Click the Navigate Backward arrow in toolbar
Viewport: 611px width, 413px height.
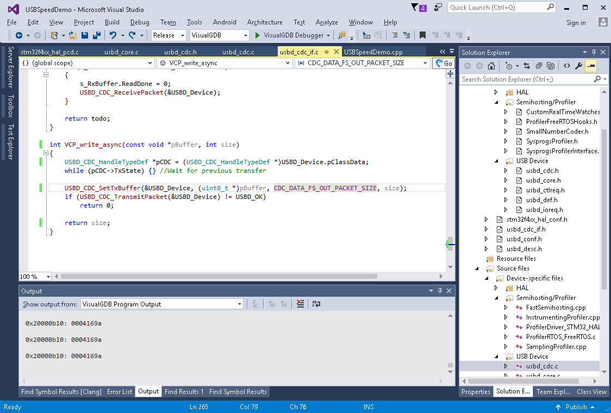click(18, 35)
